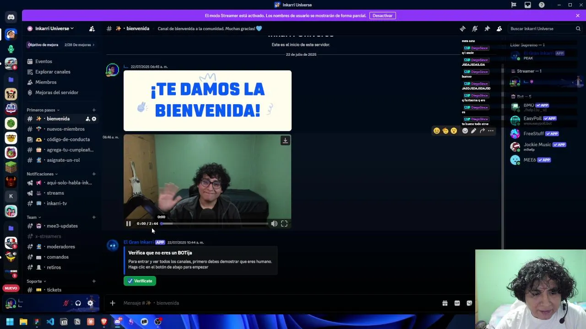
Task: Open add reaction smiley on message toolbar
Action: coord(465,131)
